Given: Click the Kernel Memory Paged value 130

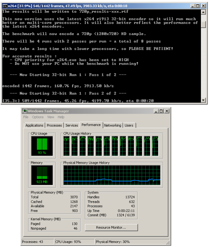Looking at the screenshot, I should tap(74, 224).
